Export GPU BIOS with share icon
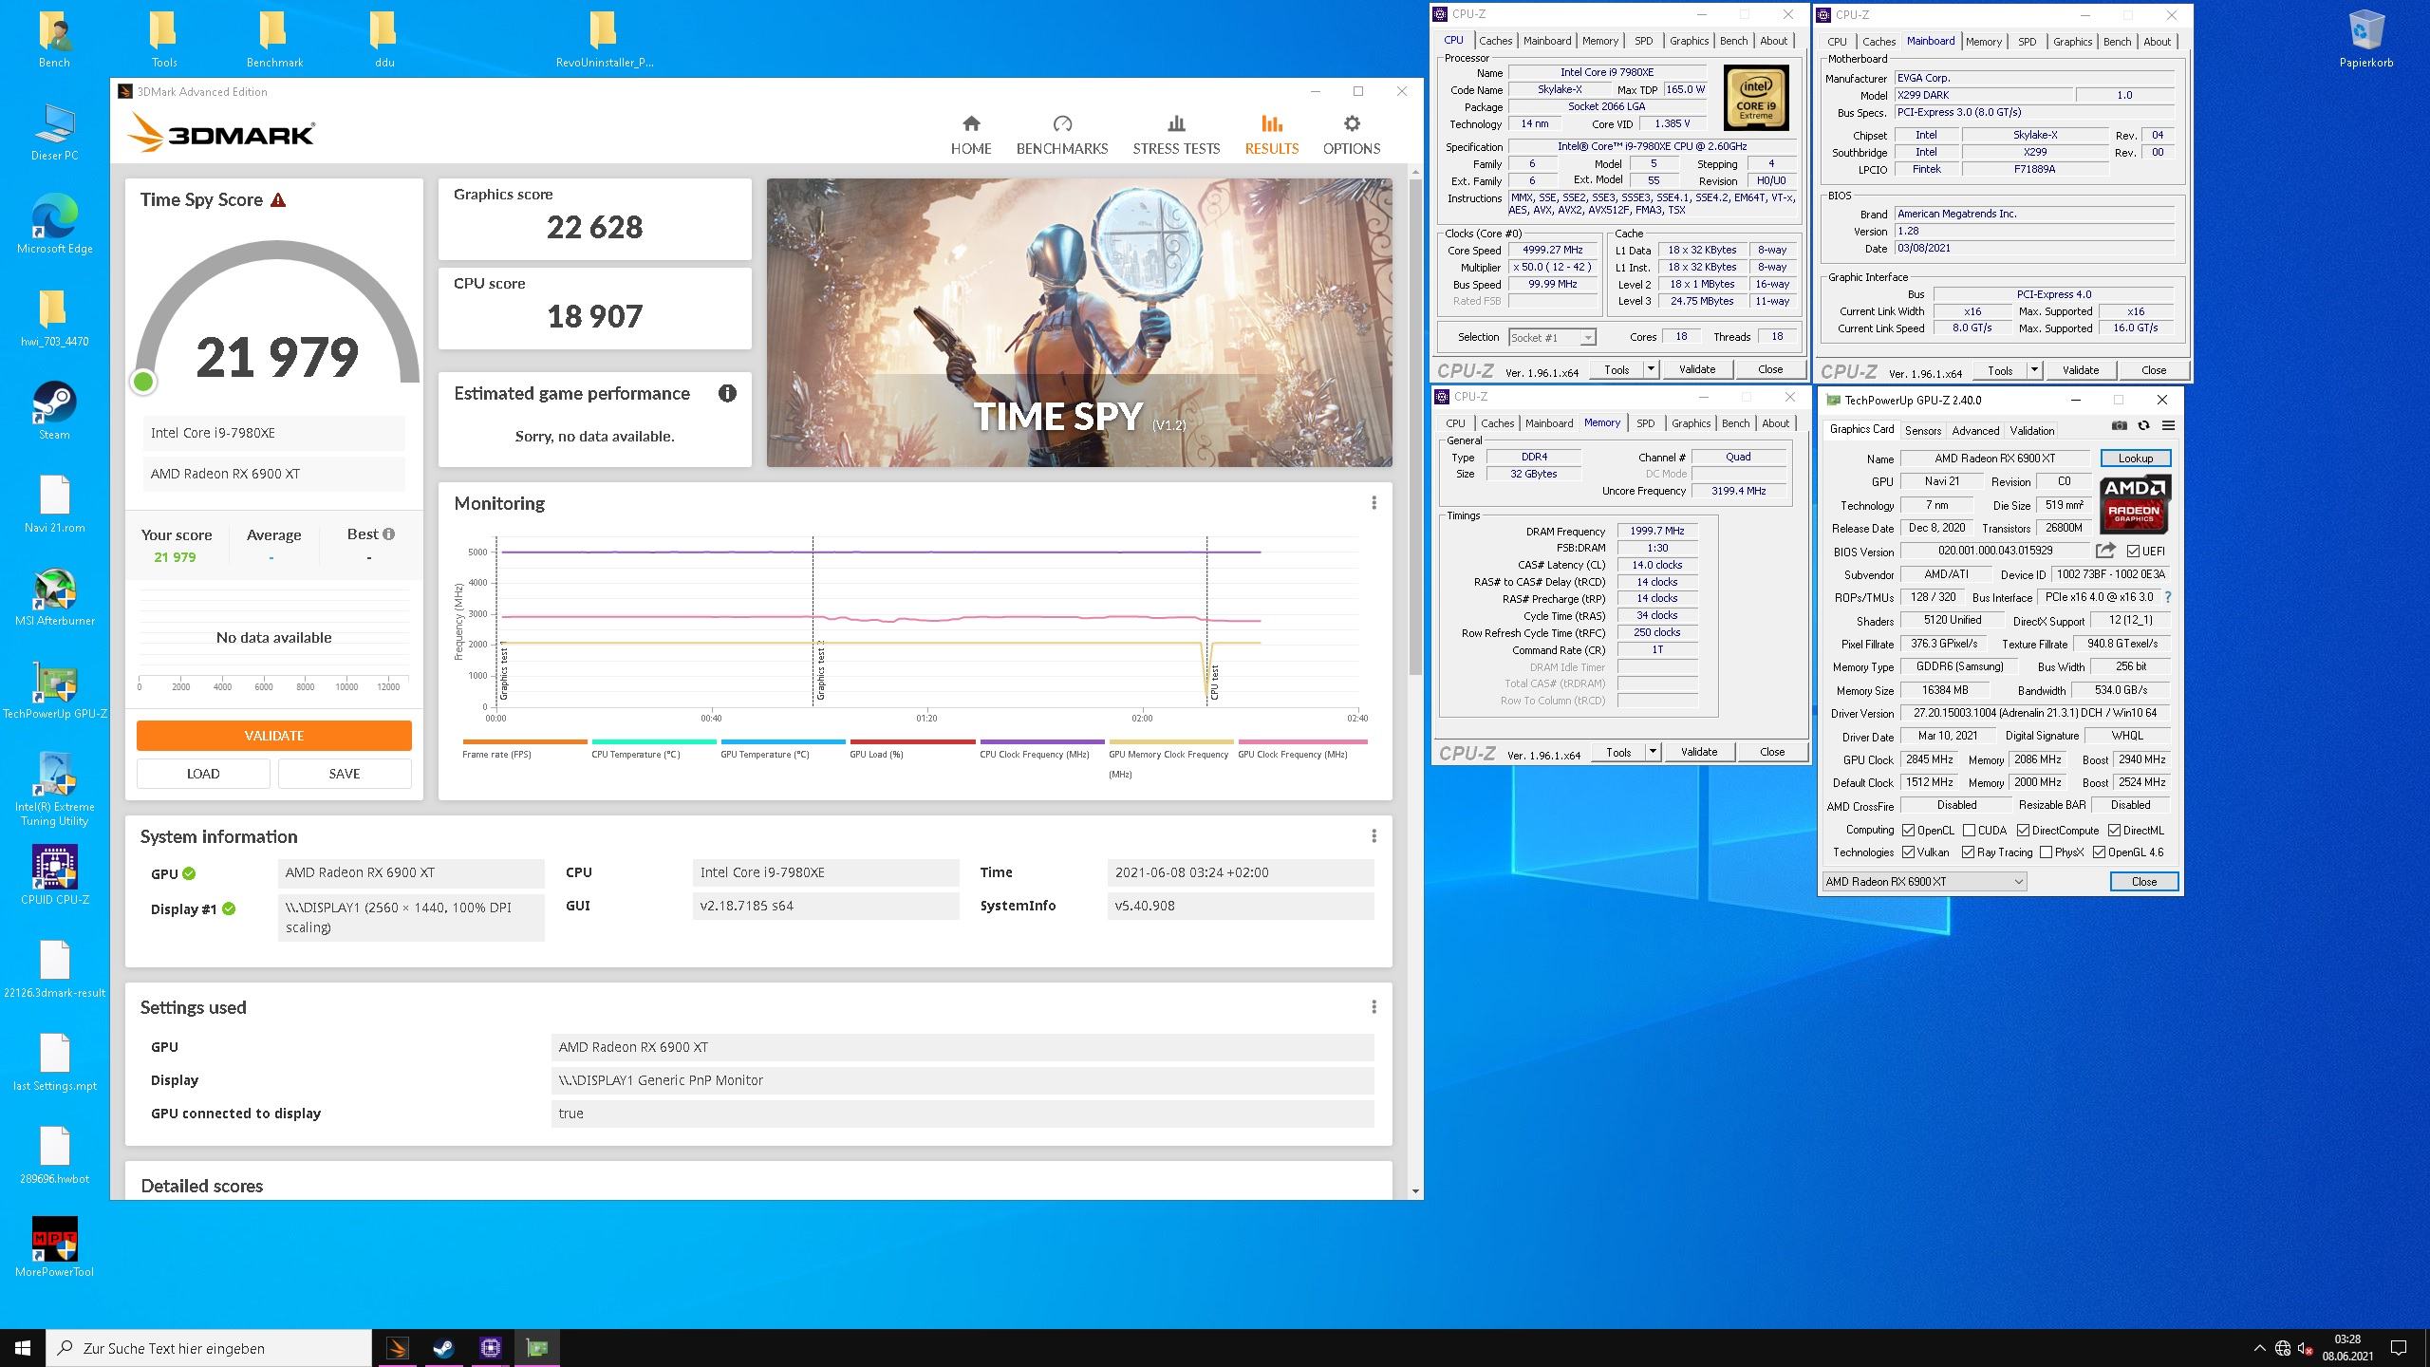This screenshot has height=1367, width=2430. coord(2105,551)
